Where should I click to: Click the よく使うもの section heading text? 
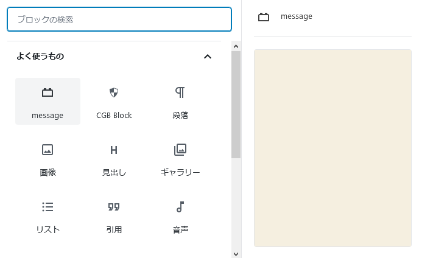[40, 56]
